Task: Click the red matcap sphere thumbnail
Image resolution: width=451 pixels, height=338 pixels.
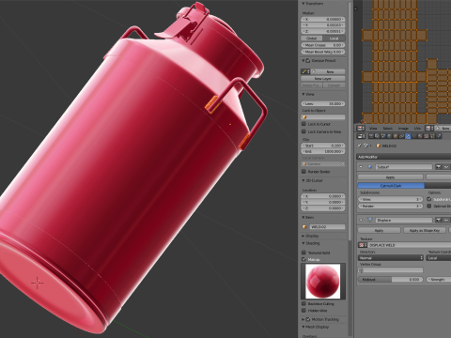Action: tap(323, 281)
